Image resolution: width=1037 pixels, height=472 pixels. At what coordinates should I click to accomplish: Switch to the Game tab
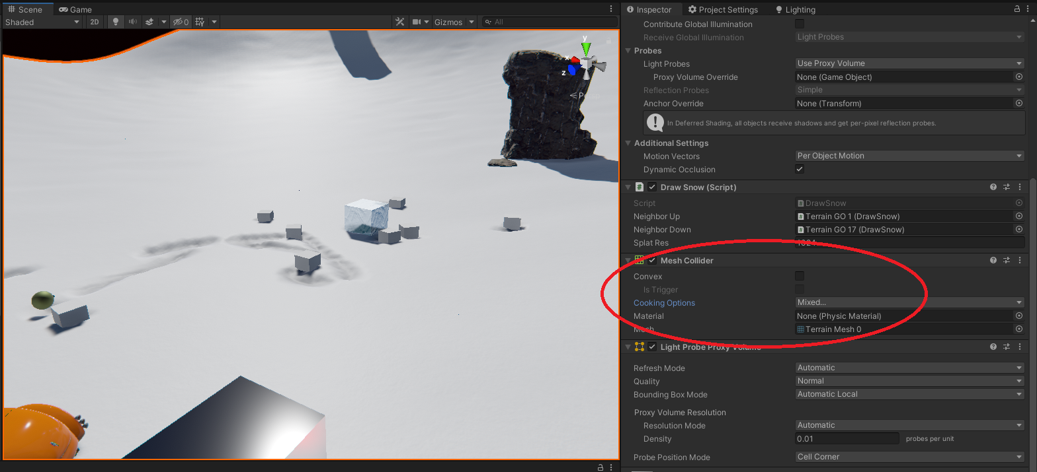click(75, 9)
